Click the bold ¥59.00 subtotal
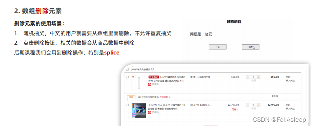The height and width of the screenshot is (126, 311). tap(275, 77)
